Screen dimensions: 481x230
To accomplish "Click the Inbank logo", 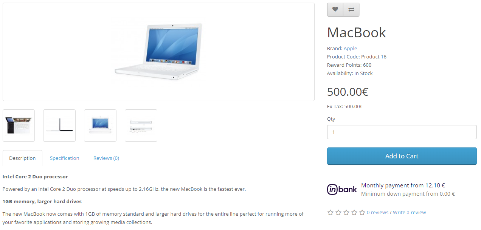I will pos(342,189).
